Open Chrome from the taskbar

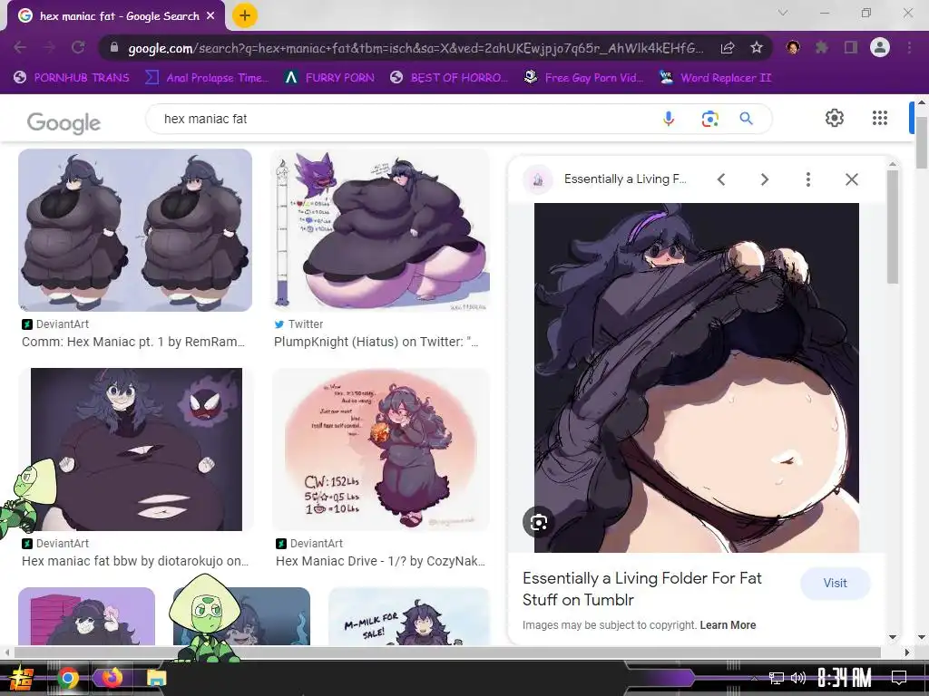click(x=68, y=678)
